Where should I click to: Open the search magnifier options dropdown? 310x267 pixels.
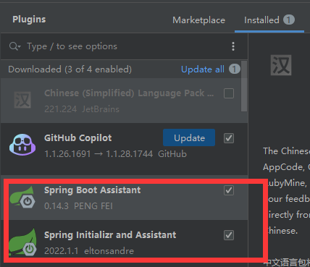click(x=14, y=46)
